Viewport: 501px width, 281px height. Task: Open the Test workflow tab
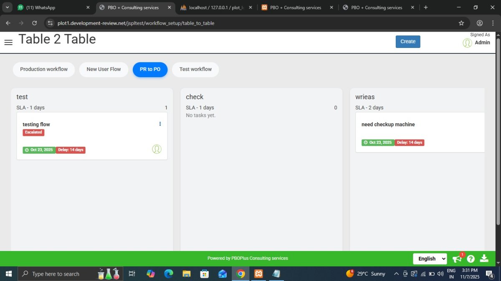(x=195, y=69)
